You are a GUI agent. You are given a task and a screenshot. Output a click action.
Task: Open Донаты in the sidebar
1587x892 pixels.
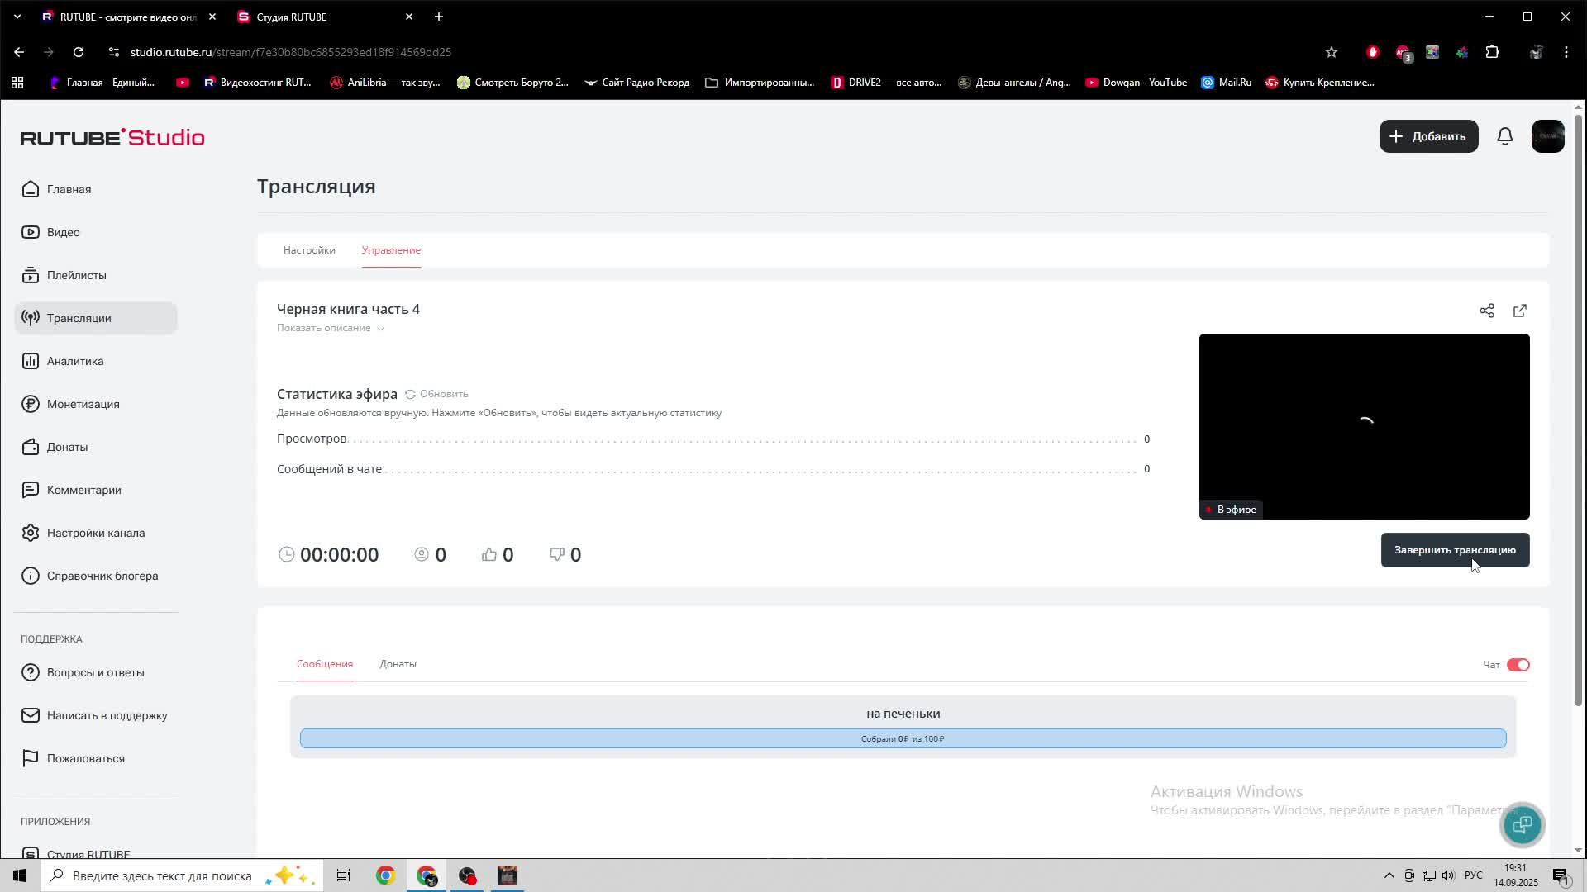(x=67, y=447)
